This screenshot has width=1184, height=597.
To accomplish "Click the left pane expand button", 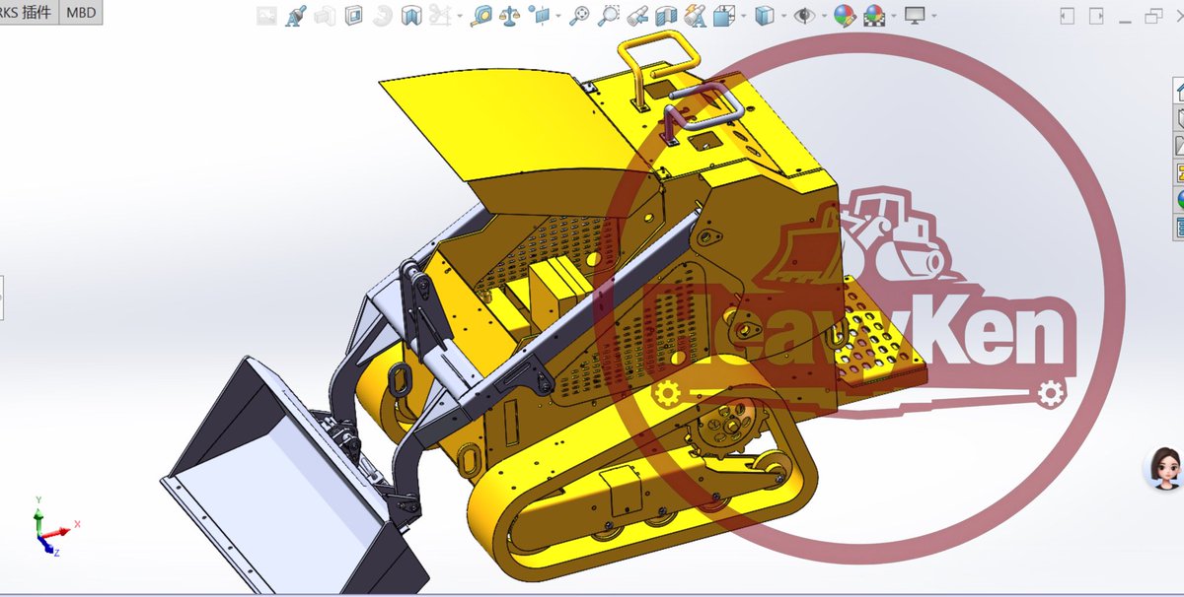I will [x=1068, y=15].
